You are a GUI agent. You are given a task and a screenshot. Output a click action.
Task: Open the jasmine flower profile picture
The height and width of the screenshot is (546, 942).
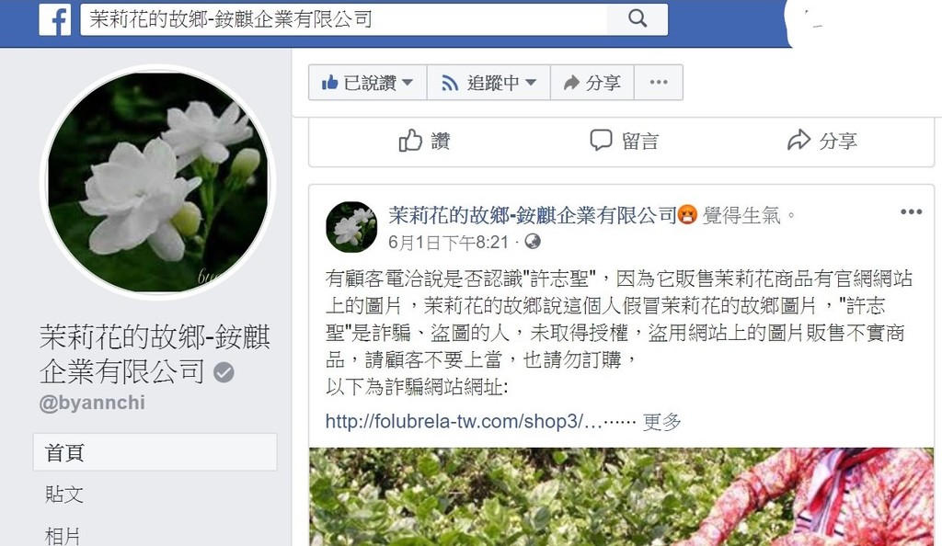coord(158,182)
